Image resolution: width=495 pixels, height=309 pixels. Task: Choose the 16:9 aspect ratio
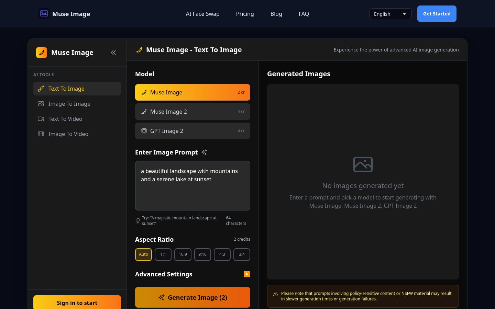pyautogui.click(x=183, y=254)
